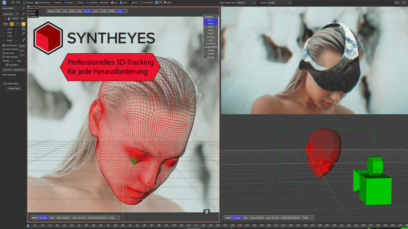Screen dimensions: 408x229
Task: Open the yellow mesh color swatch
Action: pos(12,24)
